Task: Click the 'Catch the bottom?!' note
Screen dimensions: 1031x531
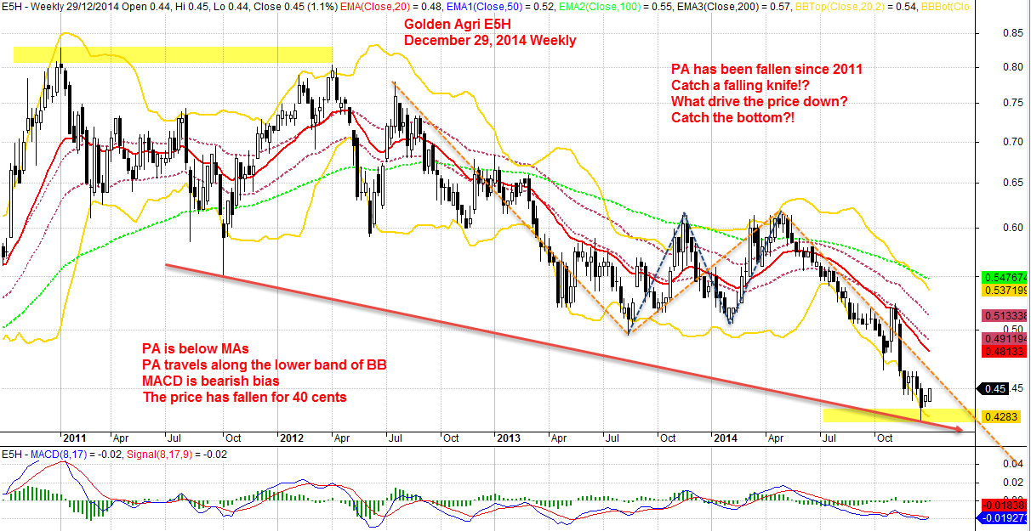Action: coord(733,118)
